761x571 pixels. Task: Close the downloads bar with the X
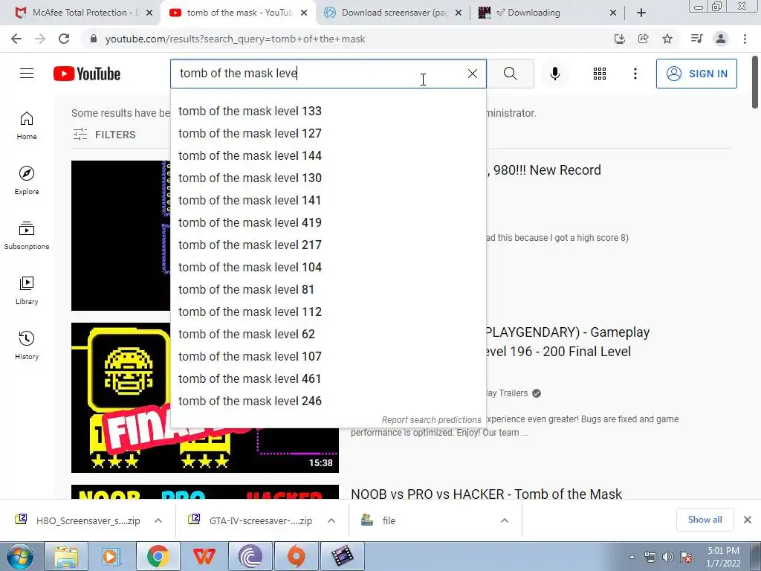coord(748,520)
